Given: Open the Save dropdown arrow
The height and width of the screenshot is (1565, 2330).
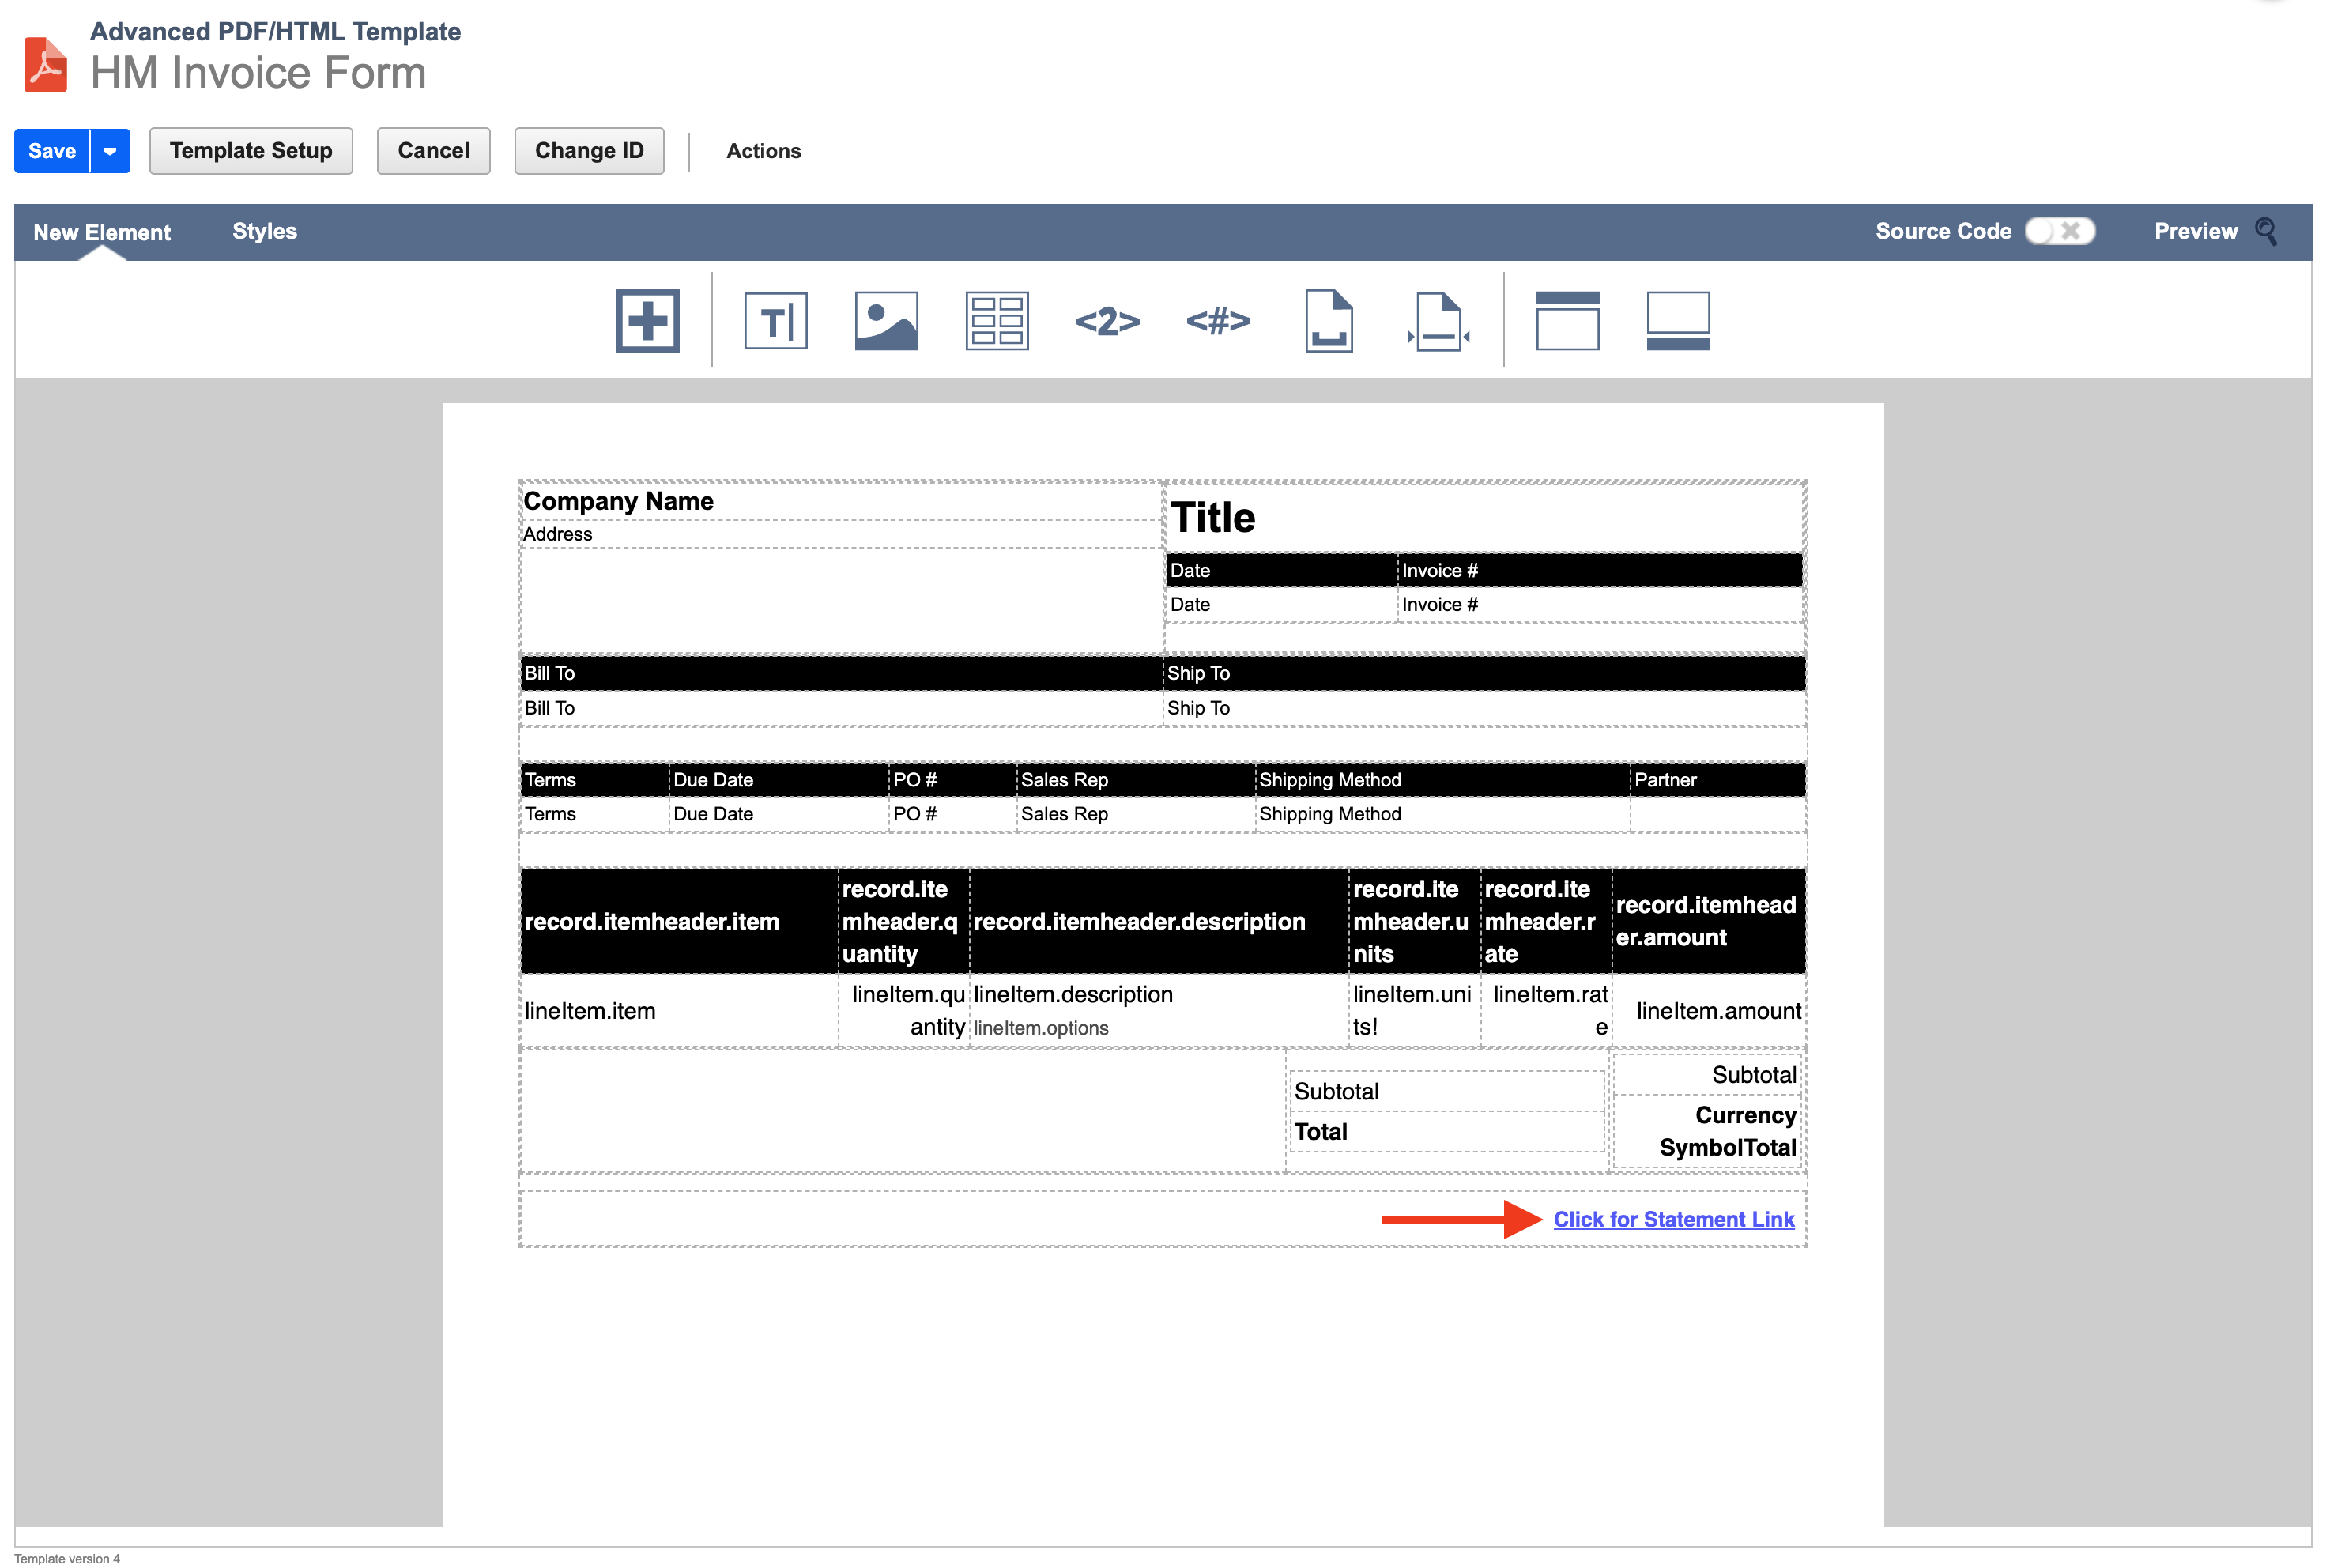Looking at the screenshot, I should tap(110, 151).
